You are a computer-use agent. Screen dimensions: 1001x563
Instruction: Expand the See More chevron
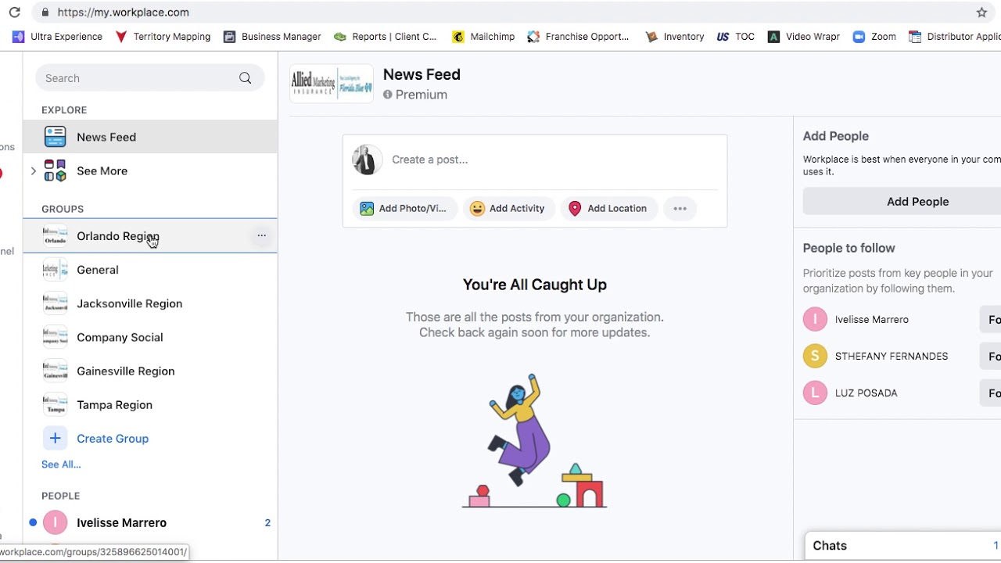click(33, 170)
